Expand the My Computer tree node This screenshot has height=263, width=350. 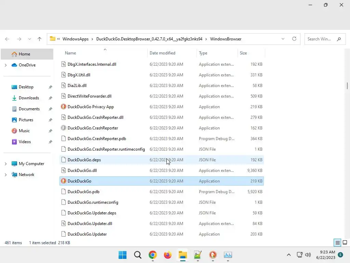5,164
